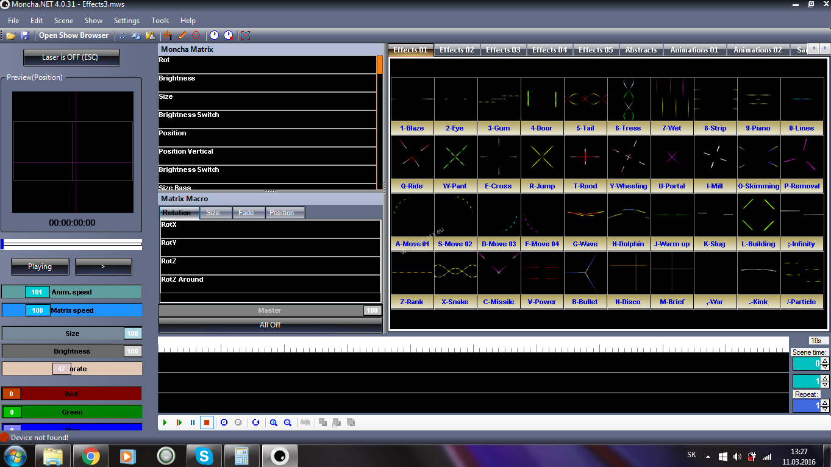This screenshot has width=831, height=467.
Task: Click the clock with red dot icon
Action: click(228, 35)
